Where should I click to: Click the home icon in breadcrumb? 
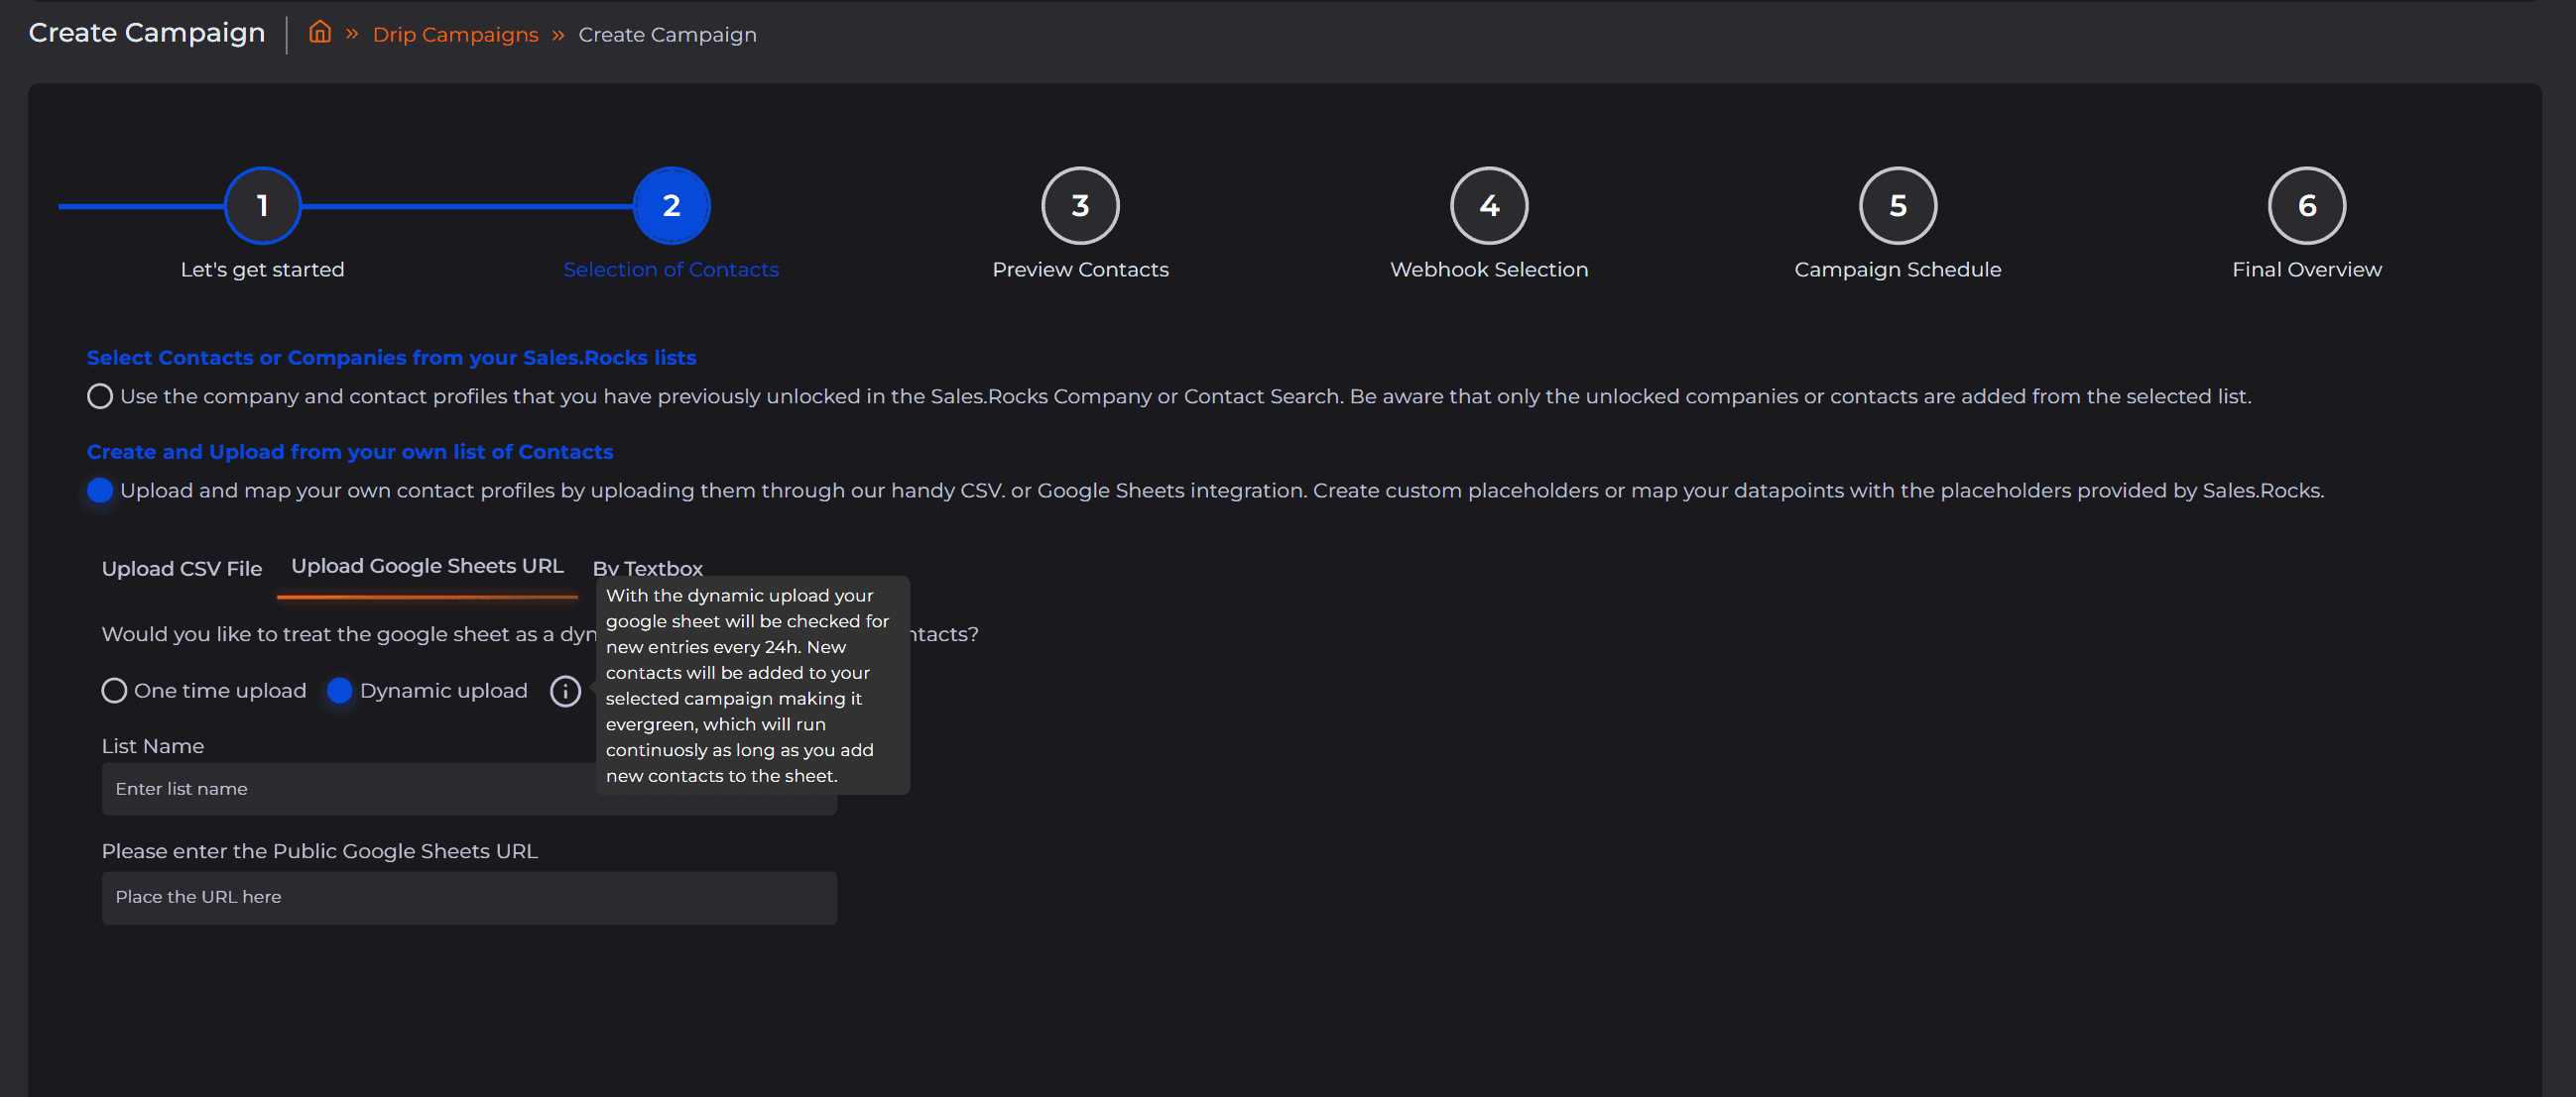320,33
